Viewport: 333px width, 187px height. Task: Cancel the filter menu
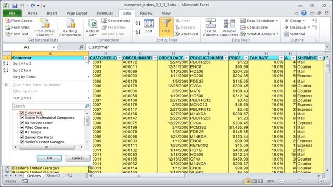(78, 158)
